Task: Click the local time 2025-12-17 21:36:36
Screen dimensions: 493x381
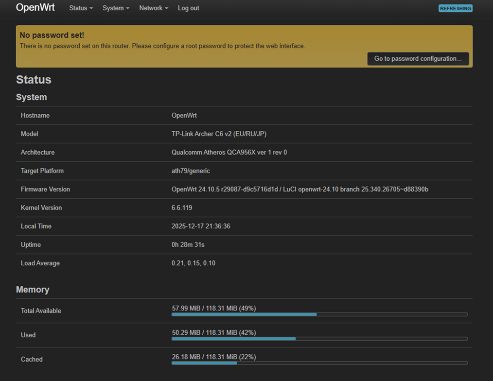Action: pyautogui.click(x=201, y=226)
